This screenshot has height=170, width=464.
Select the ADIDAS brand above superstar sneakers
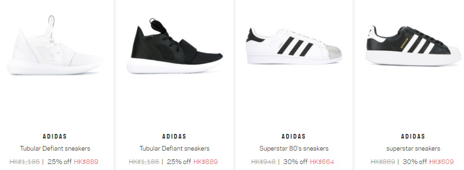413,137
